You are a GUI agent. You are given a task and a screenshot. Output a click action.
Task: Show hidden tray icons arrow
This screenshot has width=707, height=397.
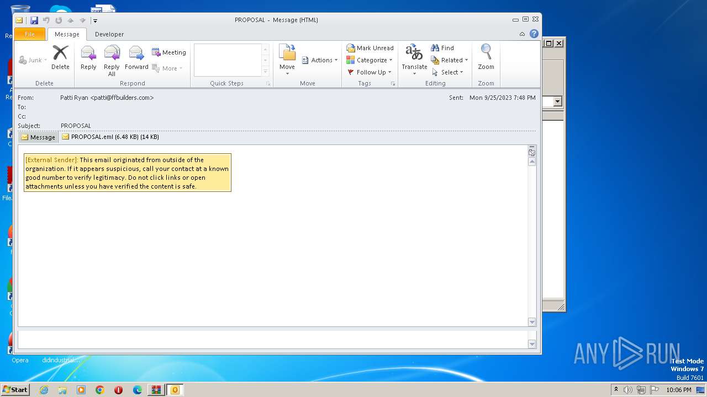click(616, 389)
